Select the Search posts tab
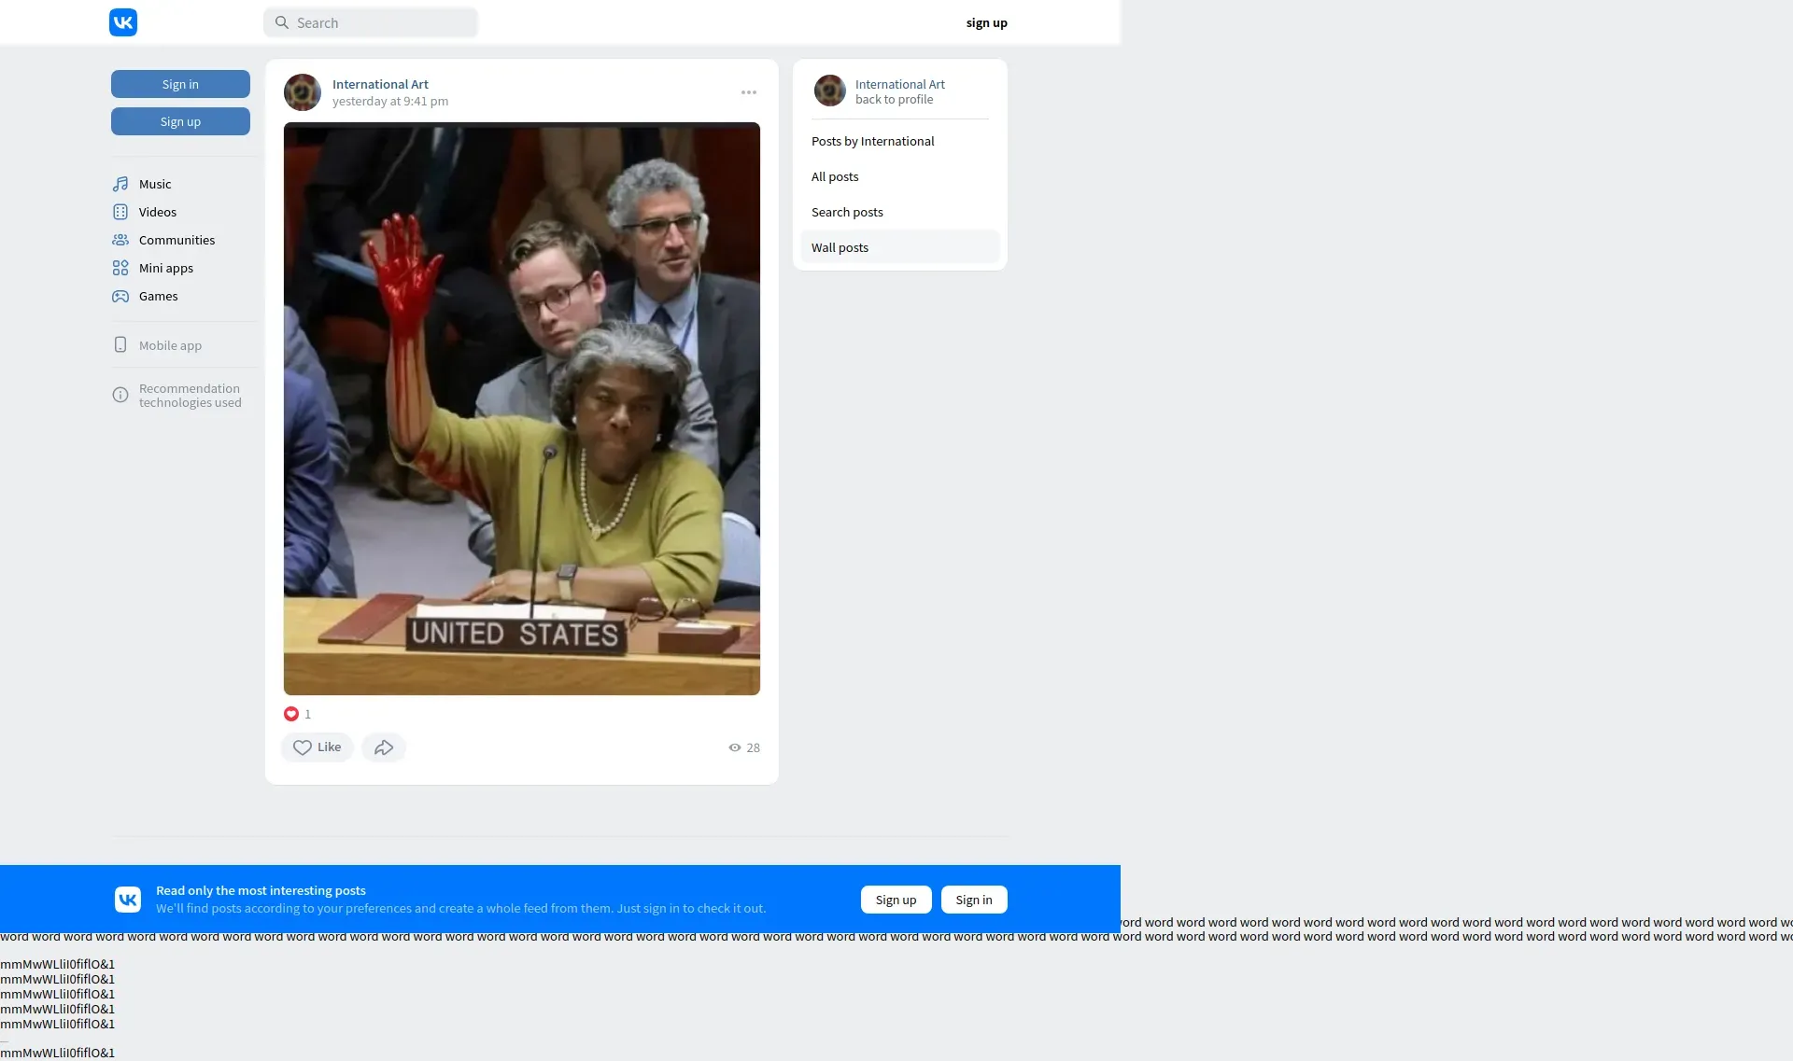Image resolution: width=1793 pixels, height=1061 pixels. 900,212
